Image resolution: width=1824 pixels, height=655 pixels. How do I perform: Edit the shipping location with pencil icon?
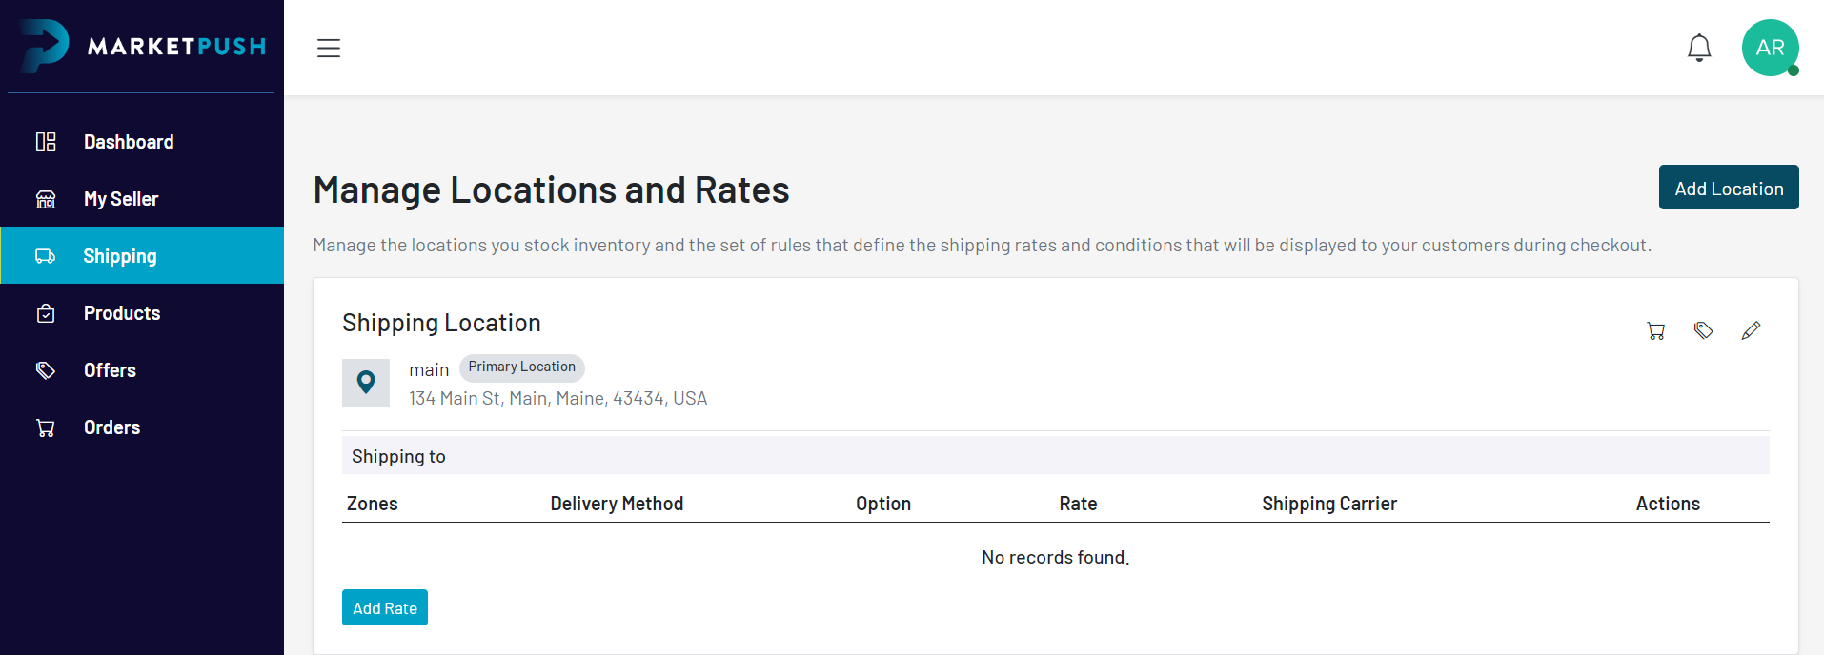click(1751, 330)
